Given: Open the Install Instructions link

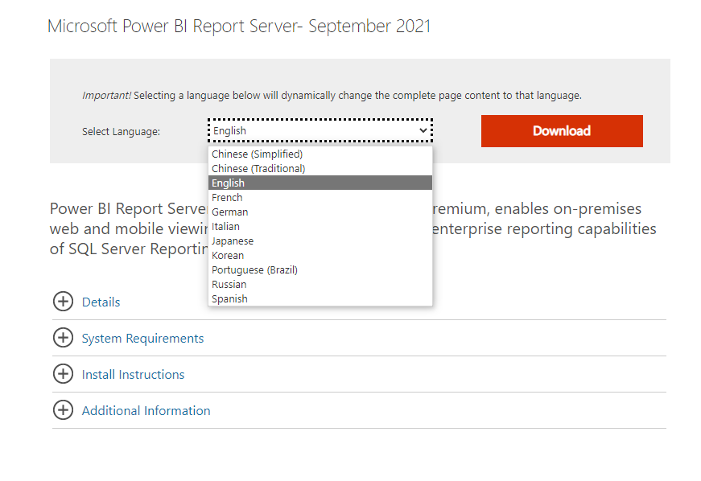Looking at the screenshot, I should click(133, 374).
